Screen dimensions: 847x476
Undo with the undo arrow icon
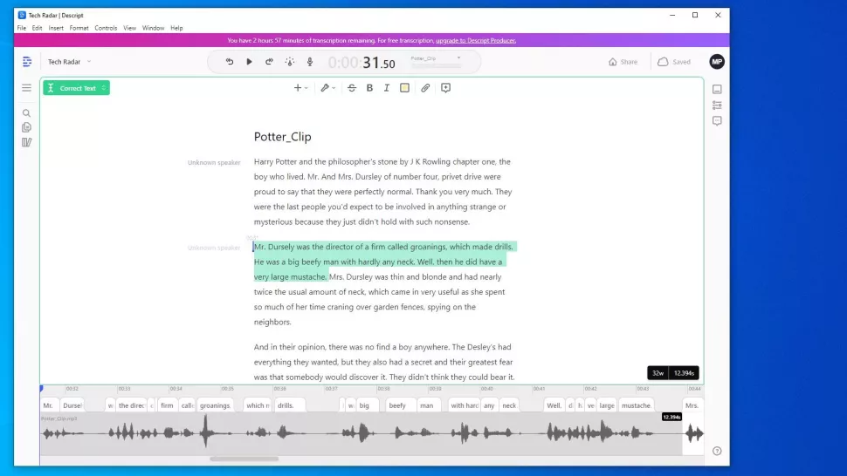(230, 61)
